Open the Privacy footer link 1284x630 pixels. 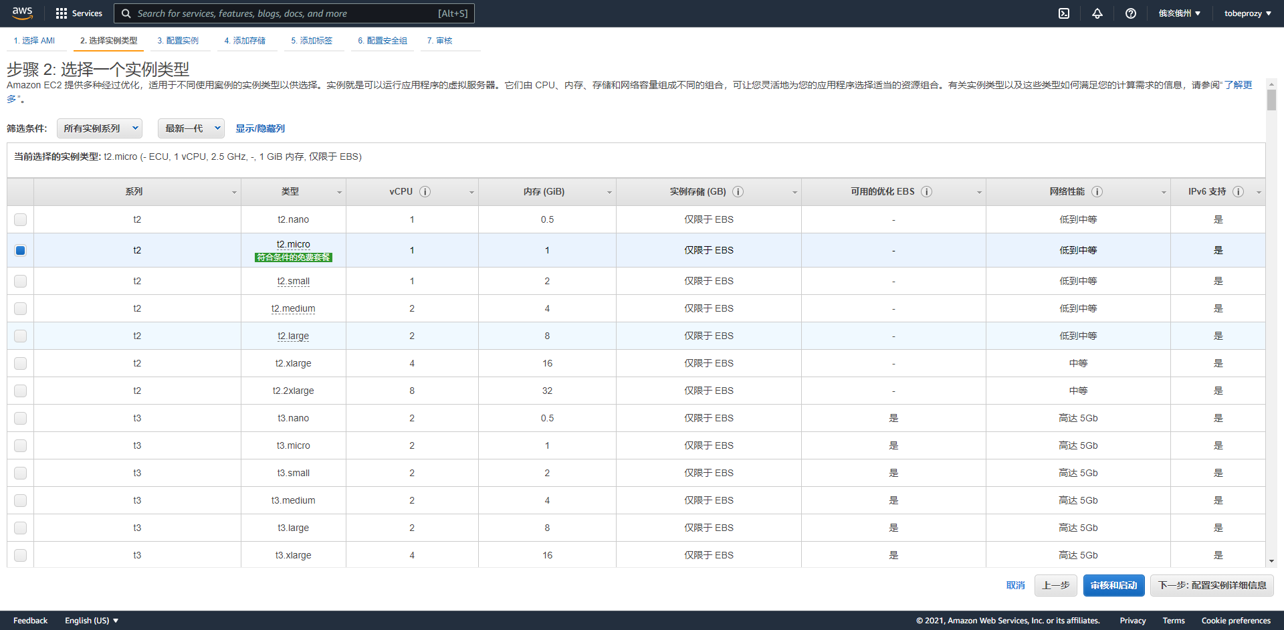point(1133,621)
